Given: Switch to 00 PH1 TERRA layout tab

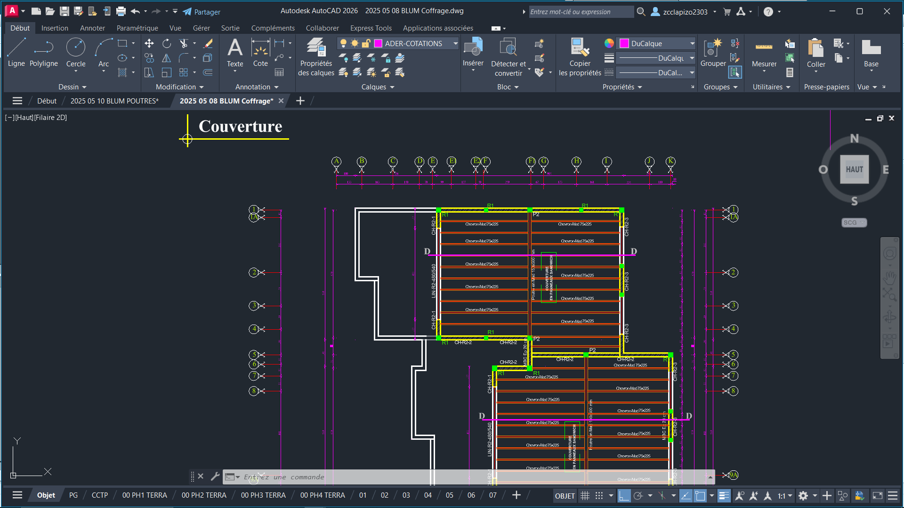Looking at the screenshot, I should point(145,495).
